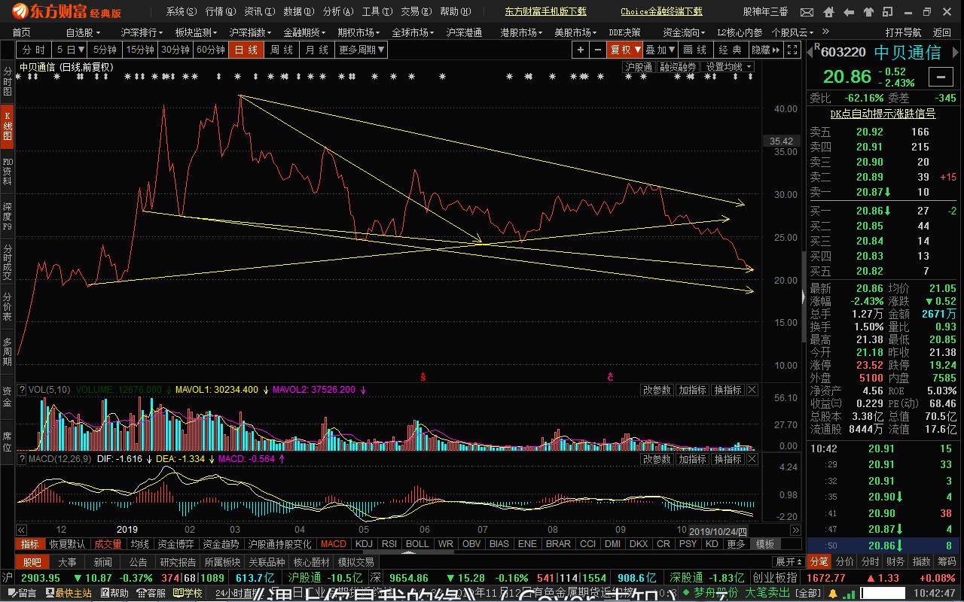Click DK点自动提示涨跌信号 link
Viewport: 964px width, 602px height.
[x=883, y=114]
